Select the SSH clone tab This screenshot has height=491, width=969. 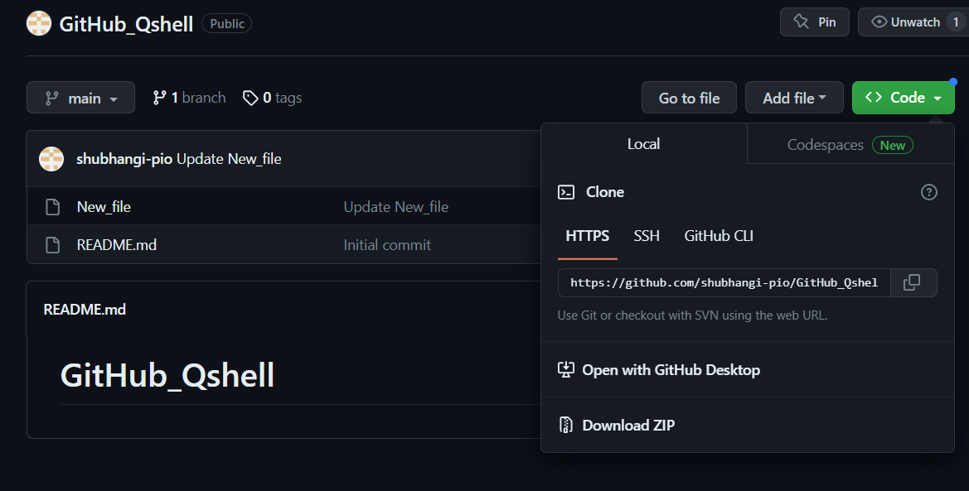[647, 236]
